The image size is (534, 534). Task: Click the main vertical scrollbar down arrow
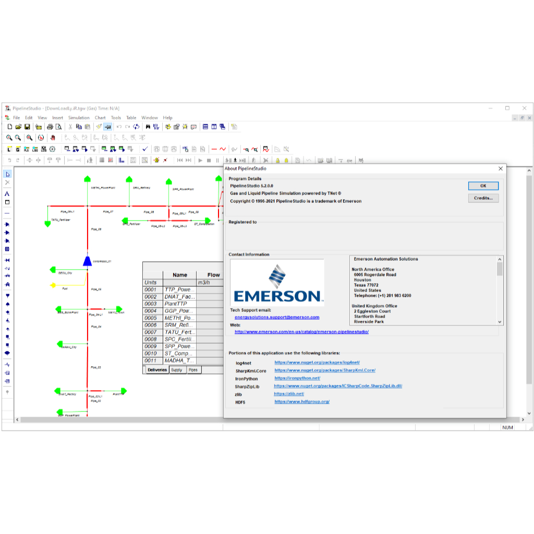[x=529, y=414]
